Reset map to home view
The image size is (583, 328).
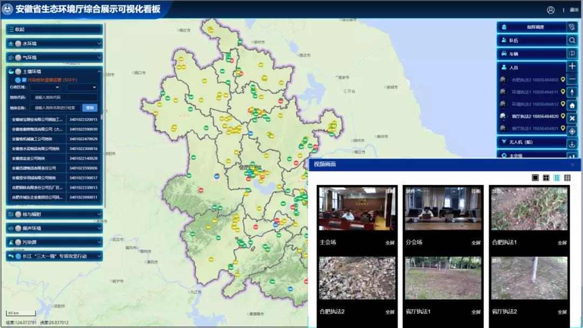coord(572,105)
